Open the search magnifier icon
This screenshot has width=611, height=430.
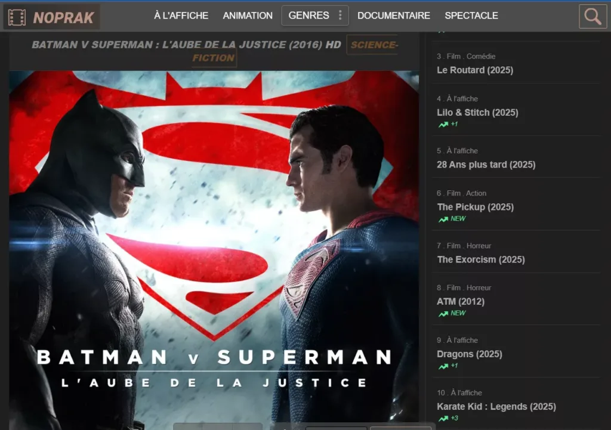click(x=593, y=16)
